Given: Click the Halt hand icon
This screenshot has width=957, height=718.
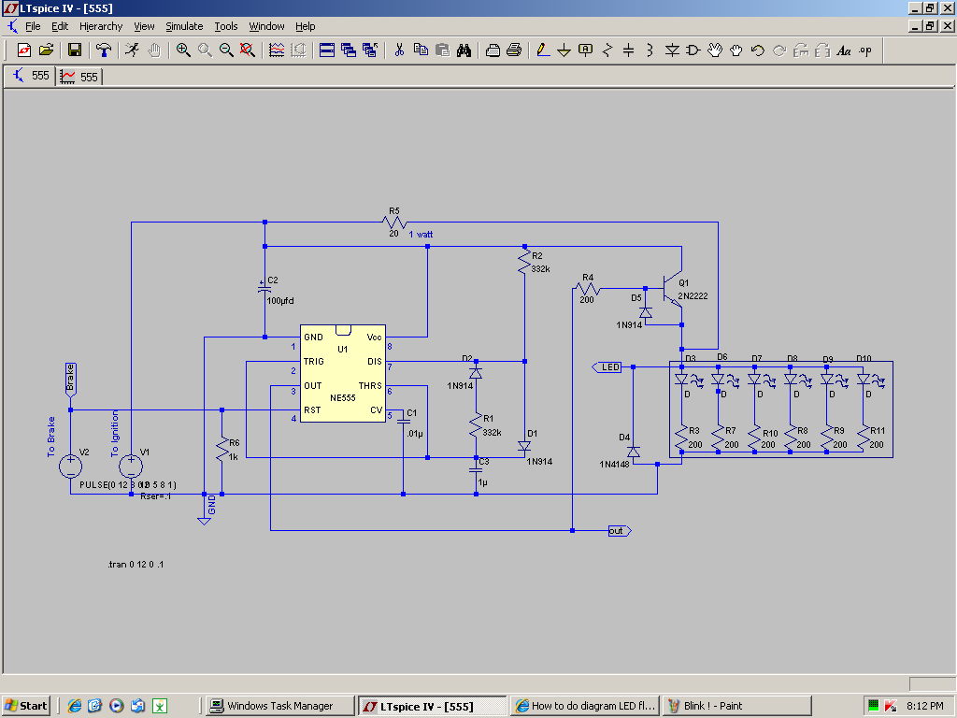Looking at the screenshot, I should click(154, 50).
